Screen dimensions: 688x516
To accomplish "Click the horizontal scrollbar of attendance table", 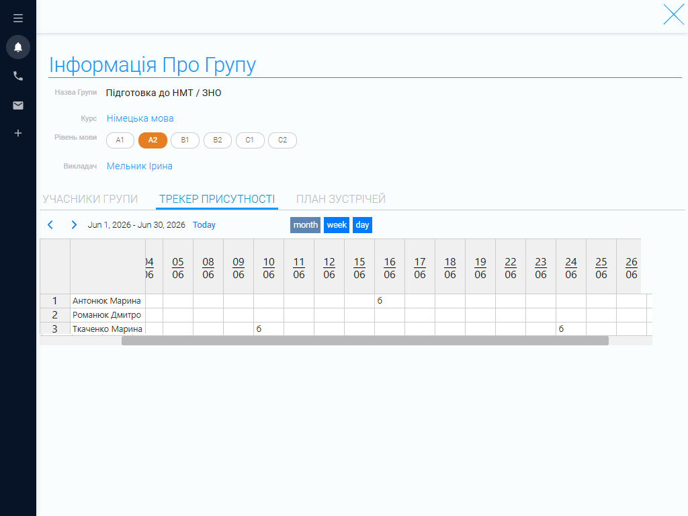I will 365,341.
